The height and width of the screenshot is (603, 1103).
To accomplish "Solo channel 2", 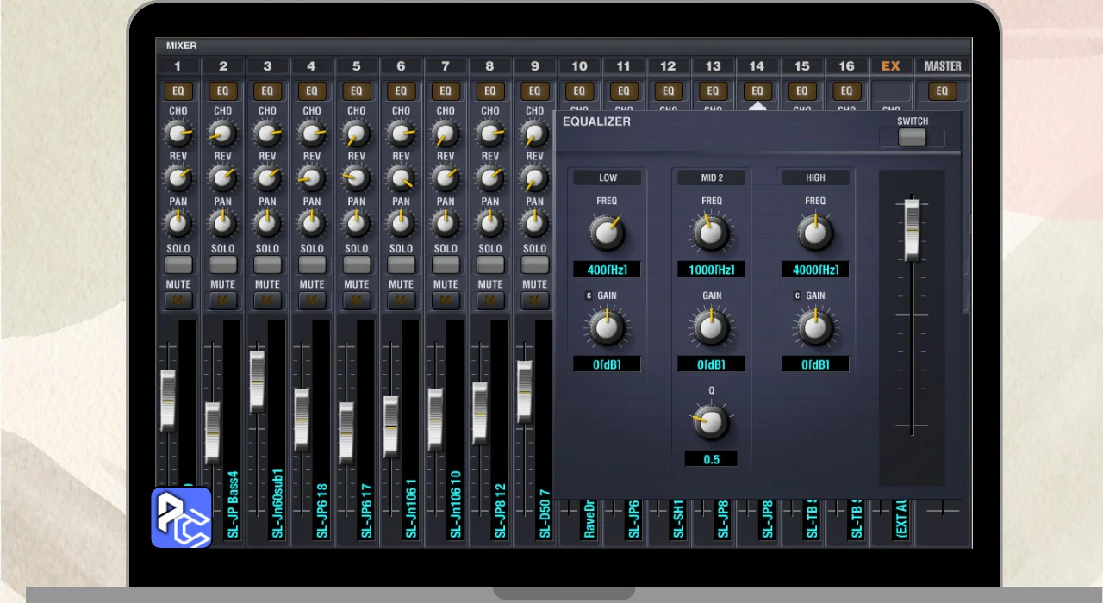I will click(x=222, y=265).
